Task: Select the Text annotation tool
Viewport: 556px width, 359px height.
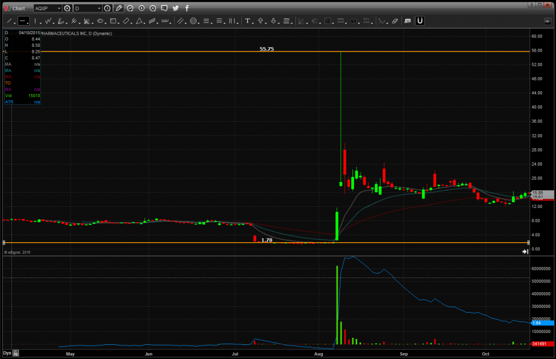Action: point(248,21)
